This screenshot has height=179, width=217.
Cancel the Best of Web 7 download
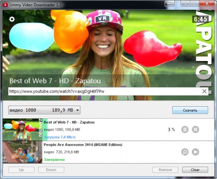pyautogui.click(x=195, y=129)
